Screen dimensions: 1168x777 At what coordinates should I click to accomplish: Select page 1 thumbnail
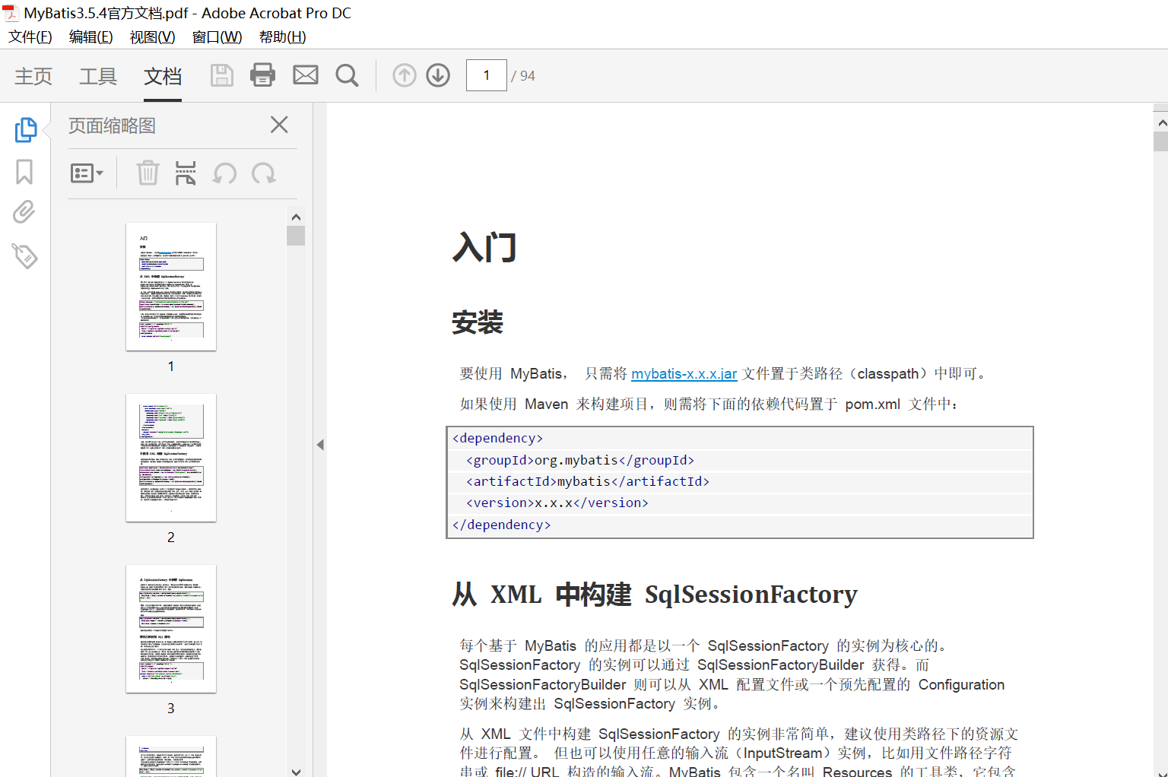click(171, 287)
